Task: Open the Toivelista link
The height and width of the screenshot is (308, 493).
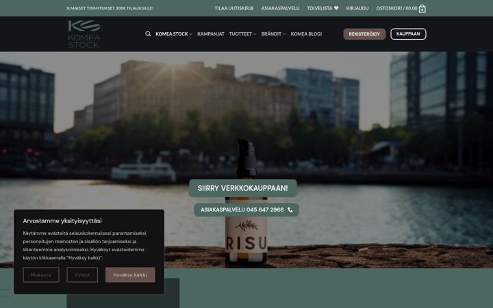Action: [323, 8]
